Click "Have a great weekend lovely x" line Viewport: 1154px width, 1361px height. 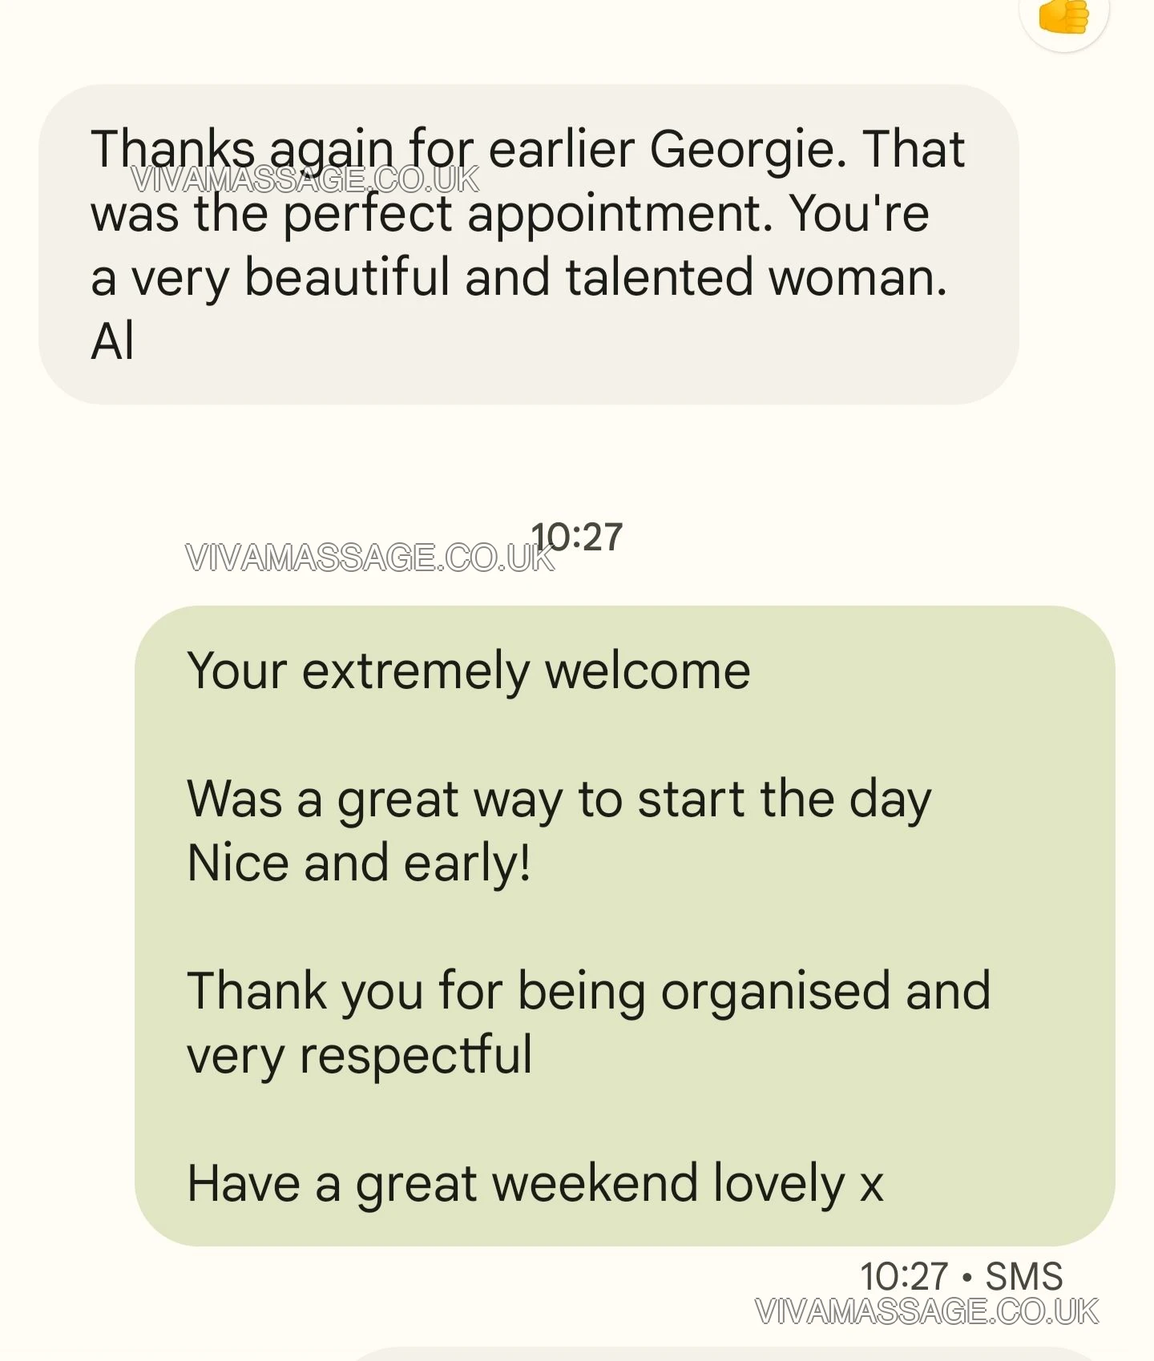tap(535, 1184)
